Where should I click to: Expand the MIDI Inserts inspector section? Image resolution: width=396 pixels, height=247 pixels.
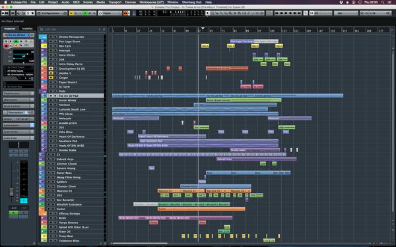[18, 100]
